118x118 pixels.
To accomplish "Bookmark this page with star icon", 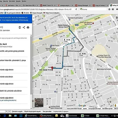I will pyautogui.click(x=109, y=9).
